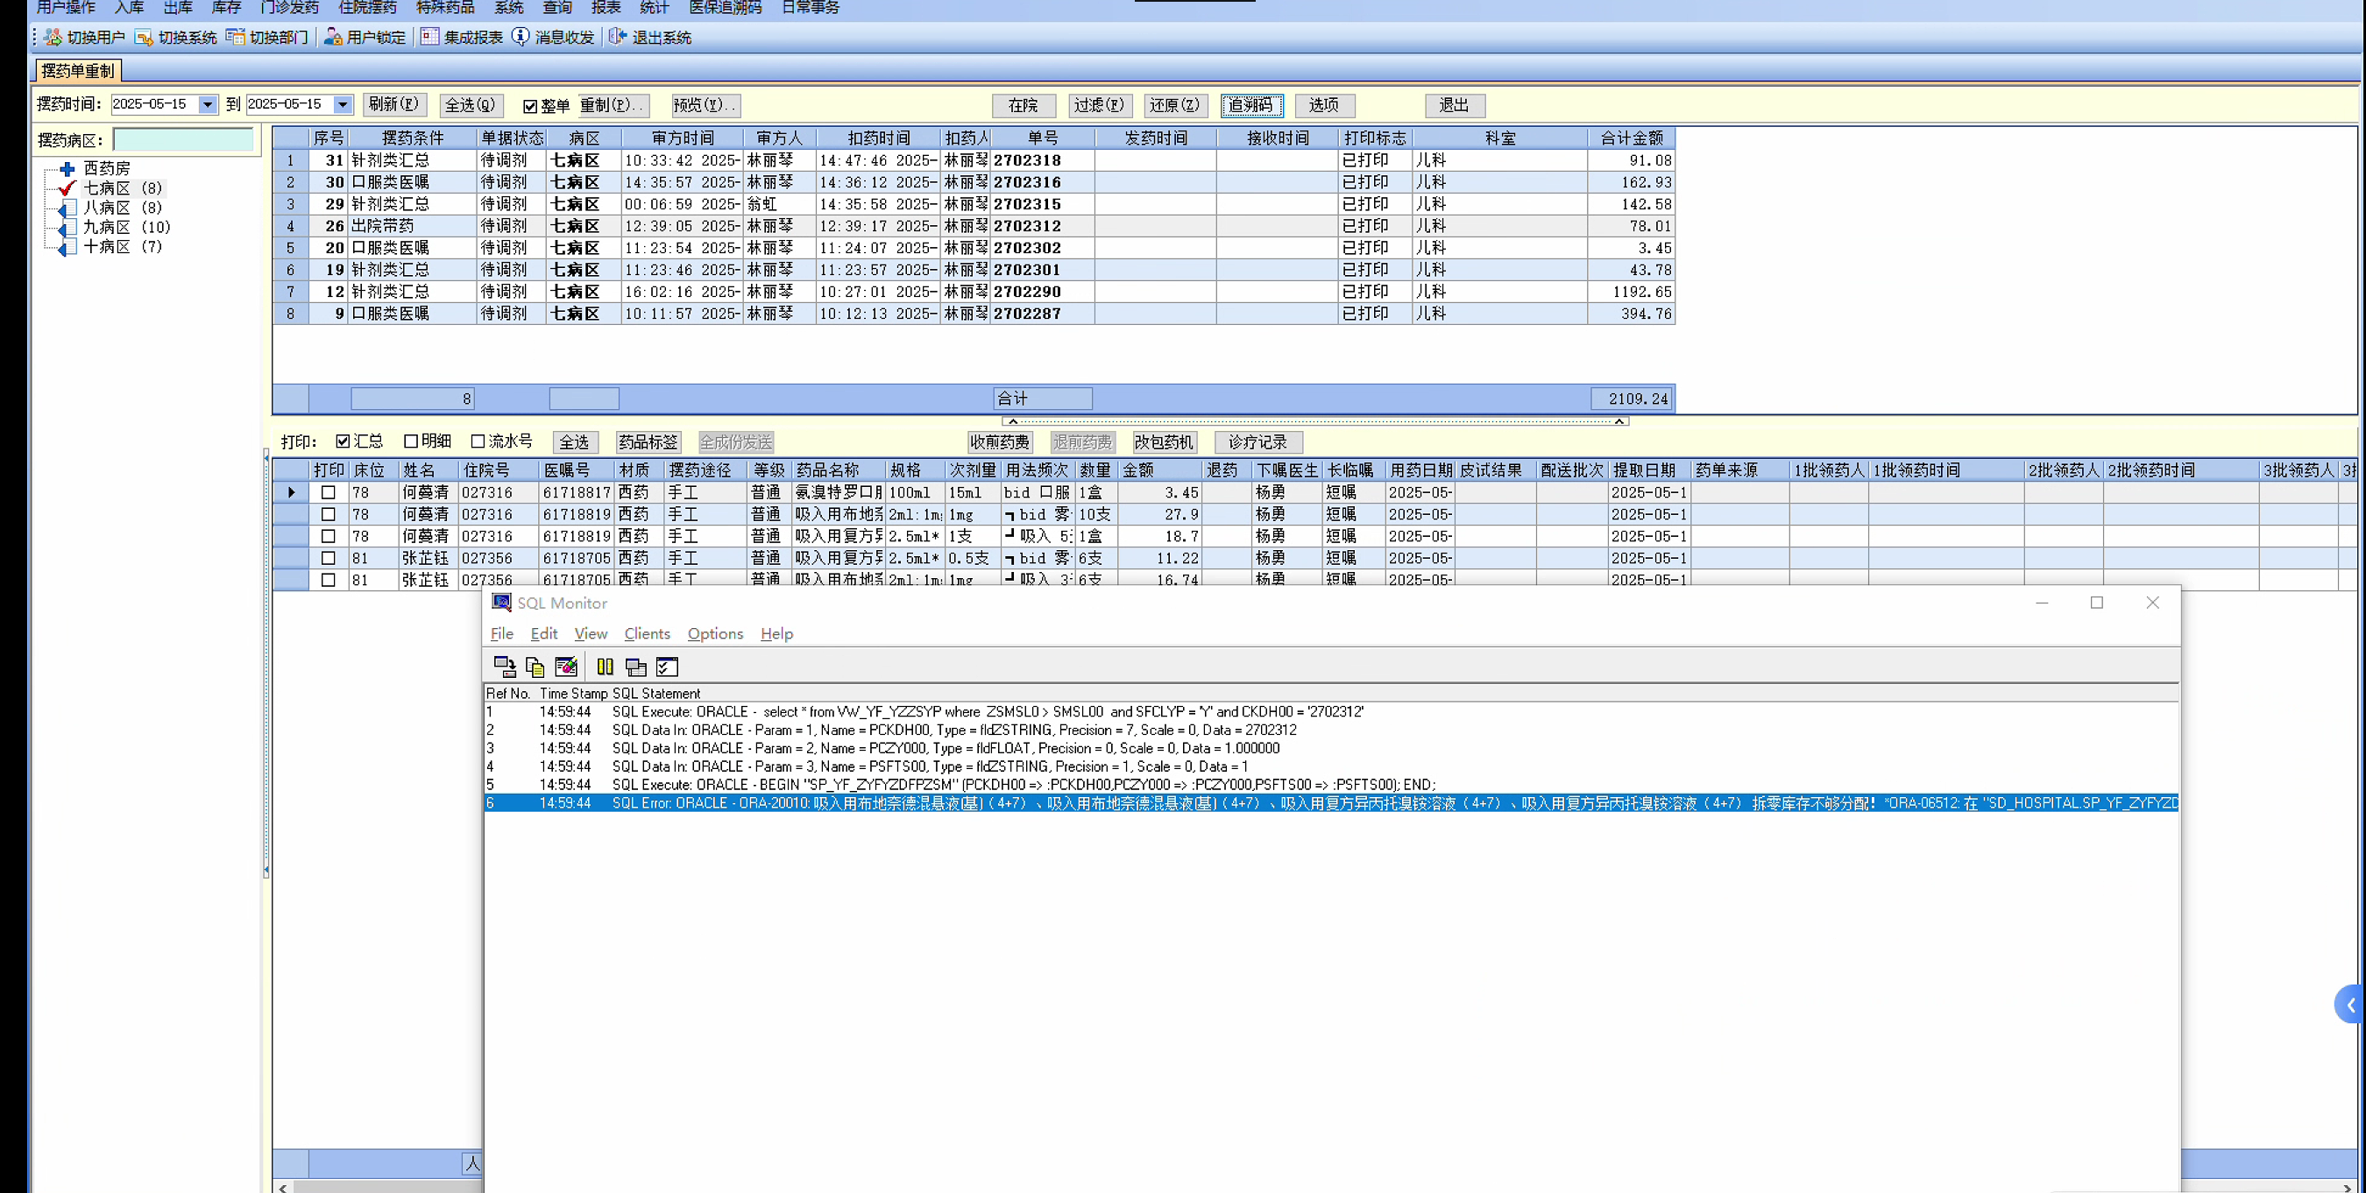Open the end date dropdown arrow

(x=343, y=105)
